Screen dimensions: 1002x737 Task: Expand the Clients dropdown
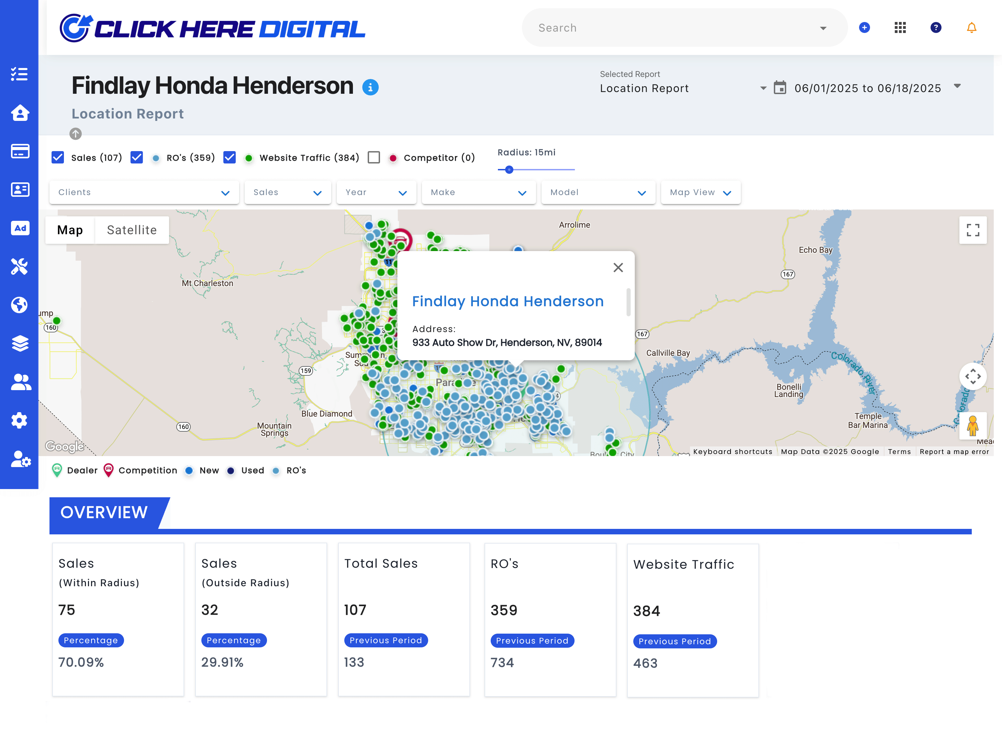[144, 192]
